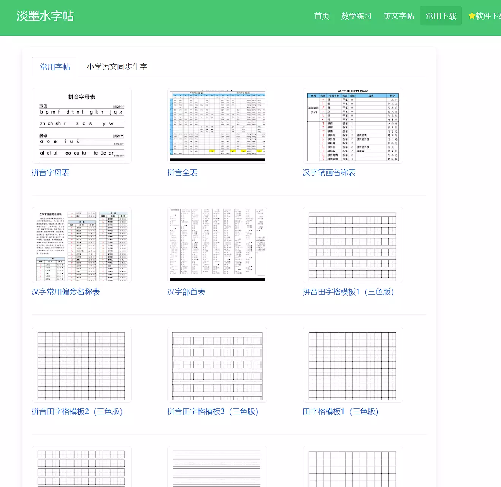Open 拼音田字格模板2（三色版） grid thumbnail
This screenshot has width=501, height=487.
[82, 365]
